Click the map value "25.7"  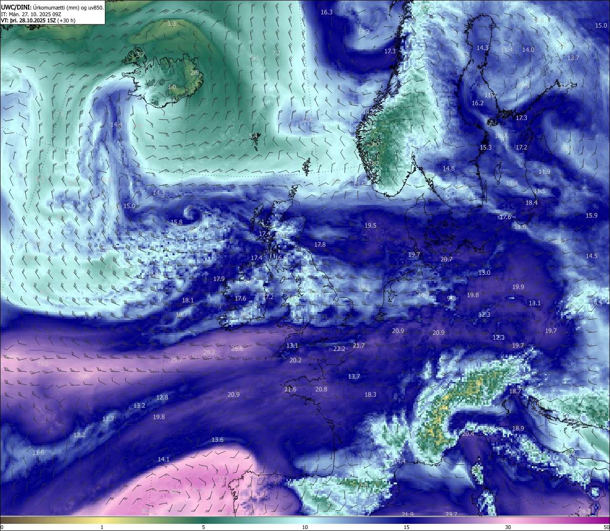pyautogui.click(x=176, y=360)
